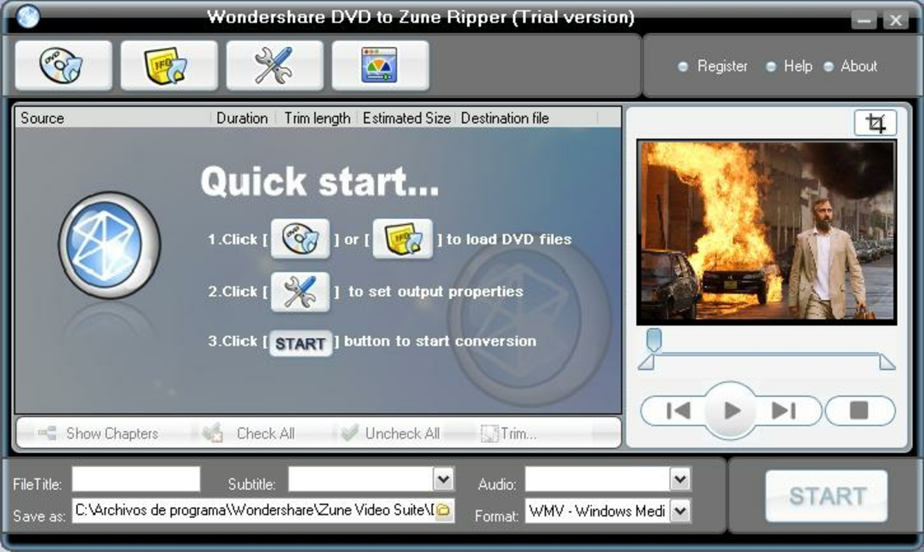Click Uncheck All
Screen dimensions: 924x552
(391, 433)
